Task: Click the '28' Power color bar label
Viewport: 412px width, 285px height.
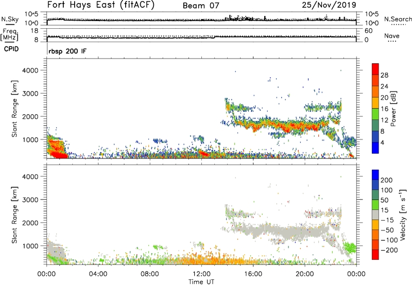Action: click(384, 75)
